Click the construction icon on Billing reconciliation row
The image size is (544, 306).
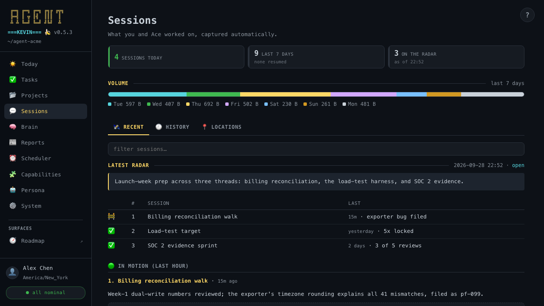(111, 216)
